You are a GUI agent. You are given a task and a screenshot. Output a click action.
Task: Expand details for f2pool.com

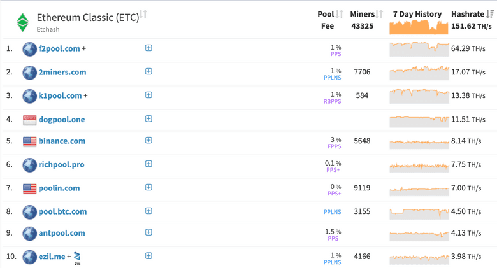148,48
